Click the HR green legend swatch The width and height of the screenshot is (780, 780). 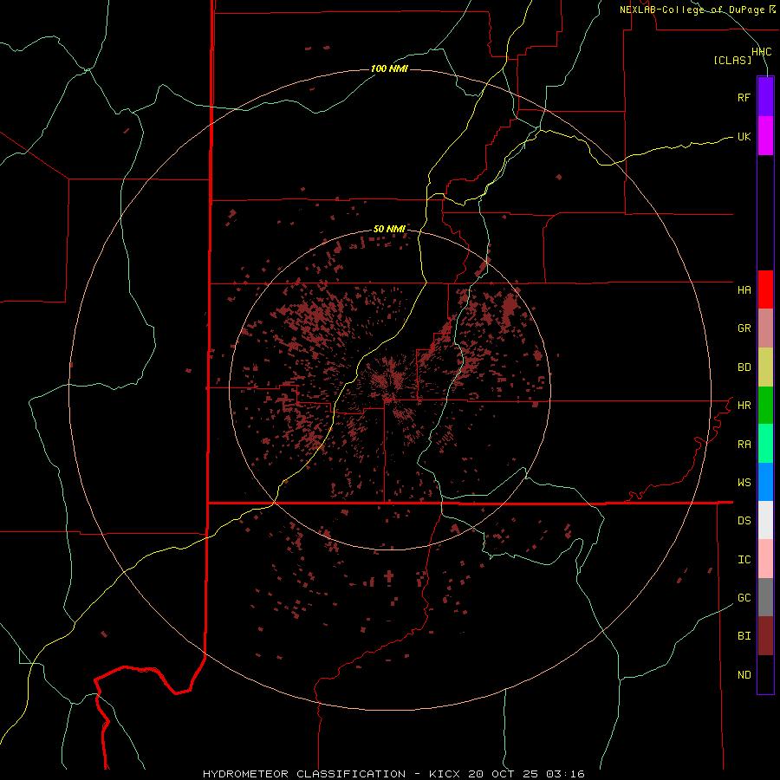point(765,406)
